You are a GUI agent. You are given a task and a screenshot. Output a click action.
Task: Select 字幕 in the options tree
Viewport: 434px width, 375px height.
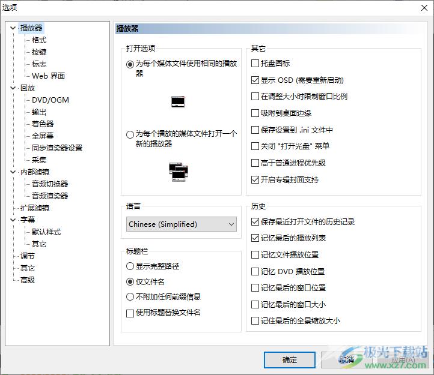(x=28, y=220)
